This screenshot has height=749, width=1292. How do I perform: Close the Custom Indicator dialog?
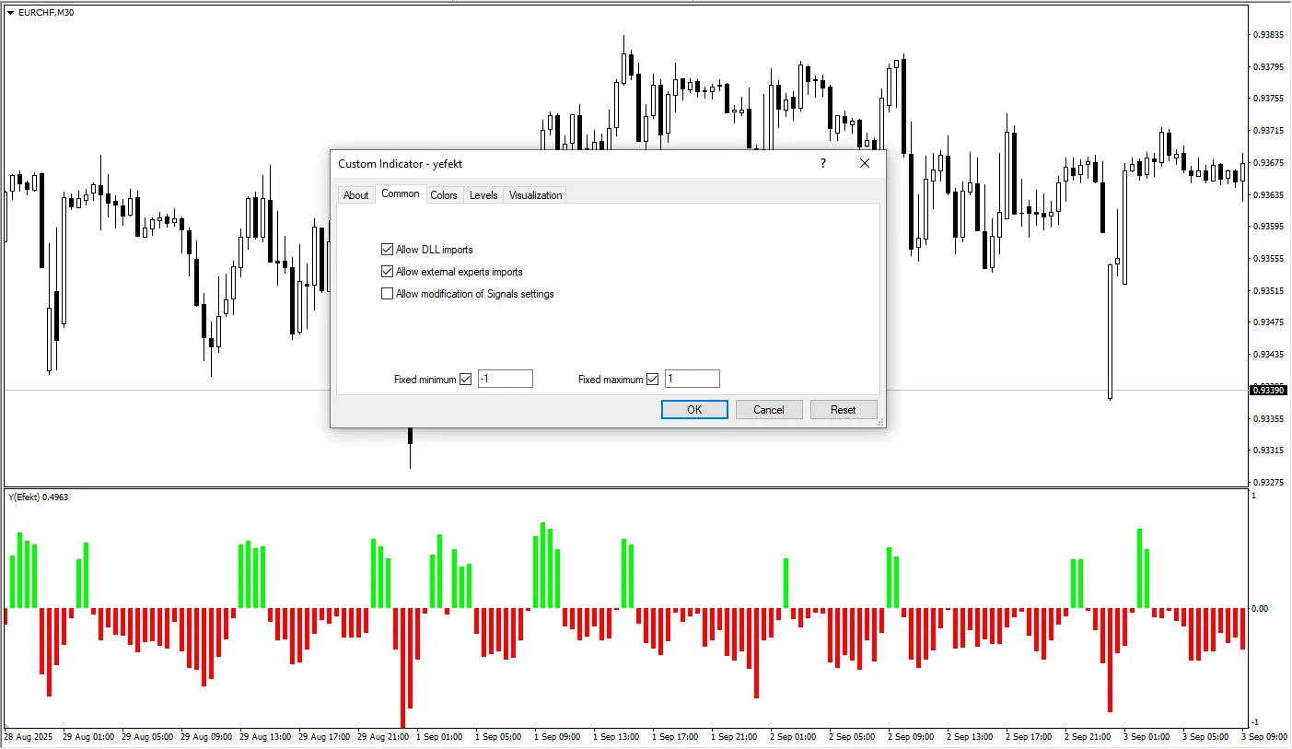point(865,163)
